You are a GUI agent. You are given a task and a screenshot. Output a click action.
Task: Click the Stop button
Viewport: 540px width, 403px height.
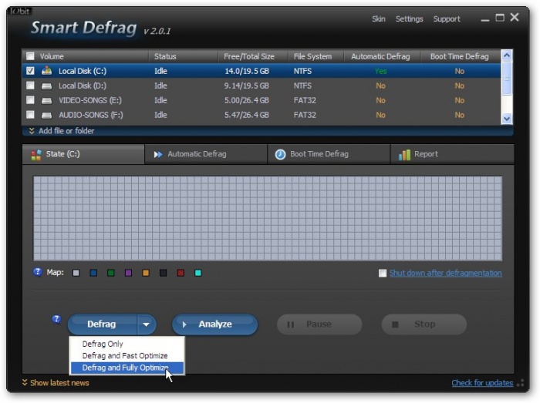click(x=424, y=324)
